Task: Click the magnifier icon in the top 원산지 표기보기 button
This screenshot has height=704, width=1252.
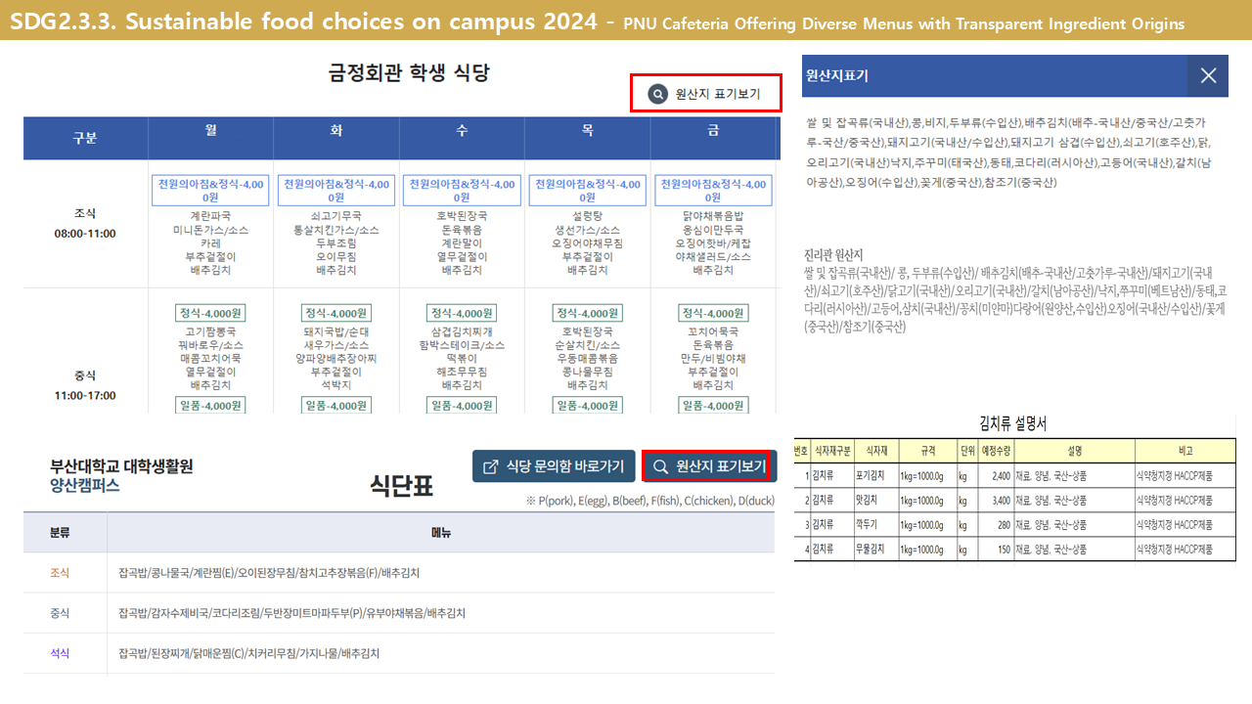Action: click(658, 94)
